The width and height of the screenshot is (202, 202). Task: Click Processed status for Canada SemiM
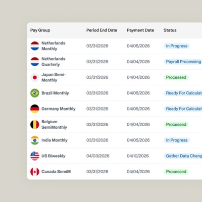[x=176, y=172]
